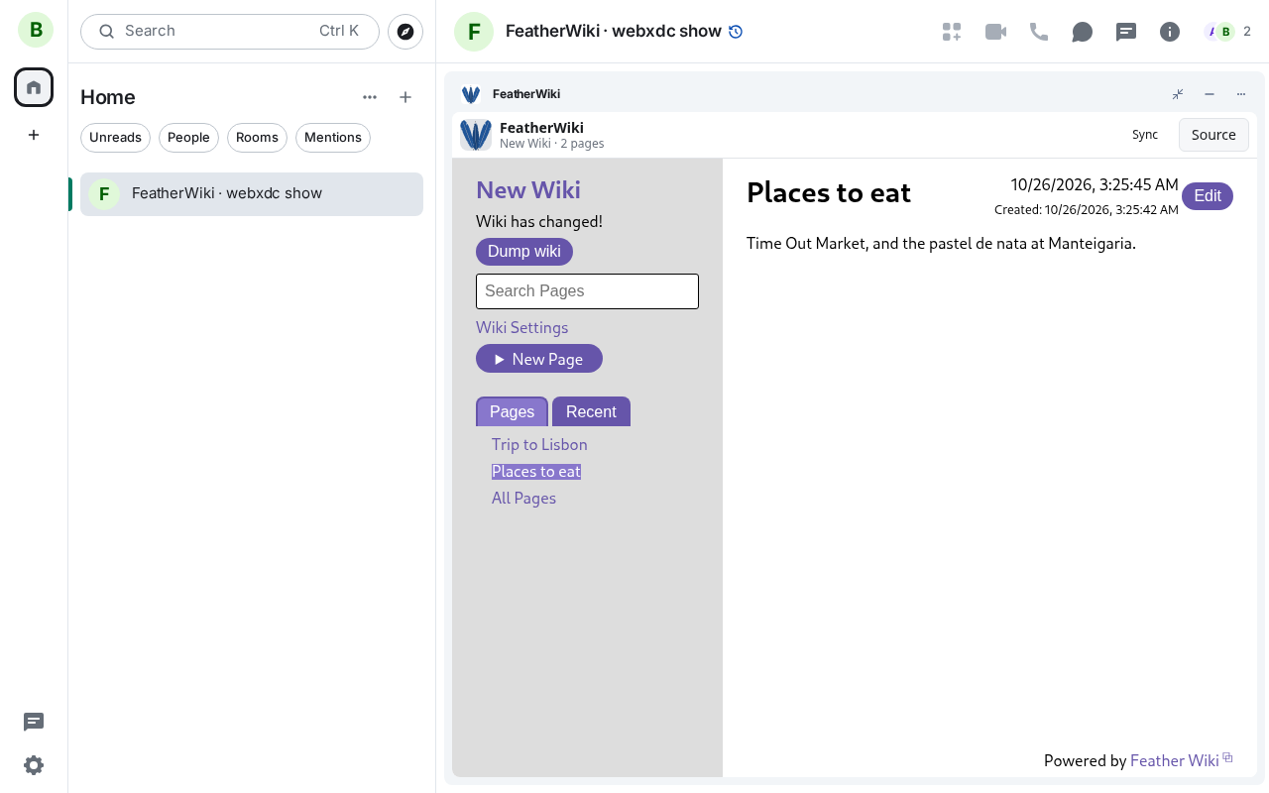This screenshot has width=1269, height=793.
Task: Click the widget collapse arrows icon
Action: tap(1178, 94)
